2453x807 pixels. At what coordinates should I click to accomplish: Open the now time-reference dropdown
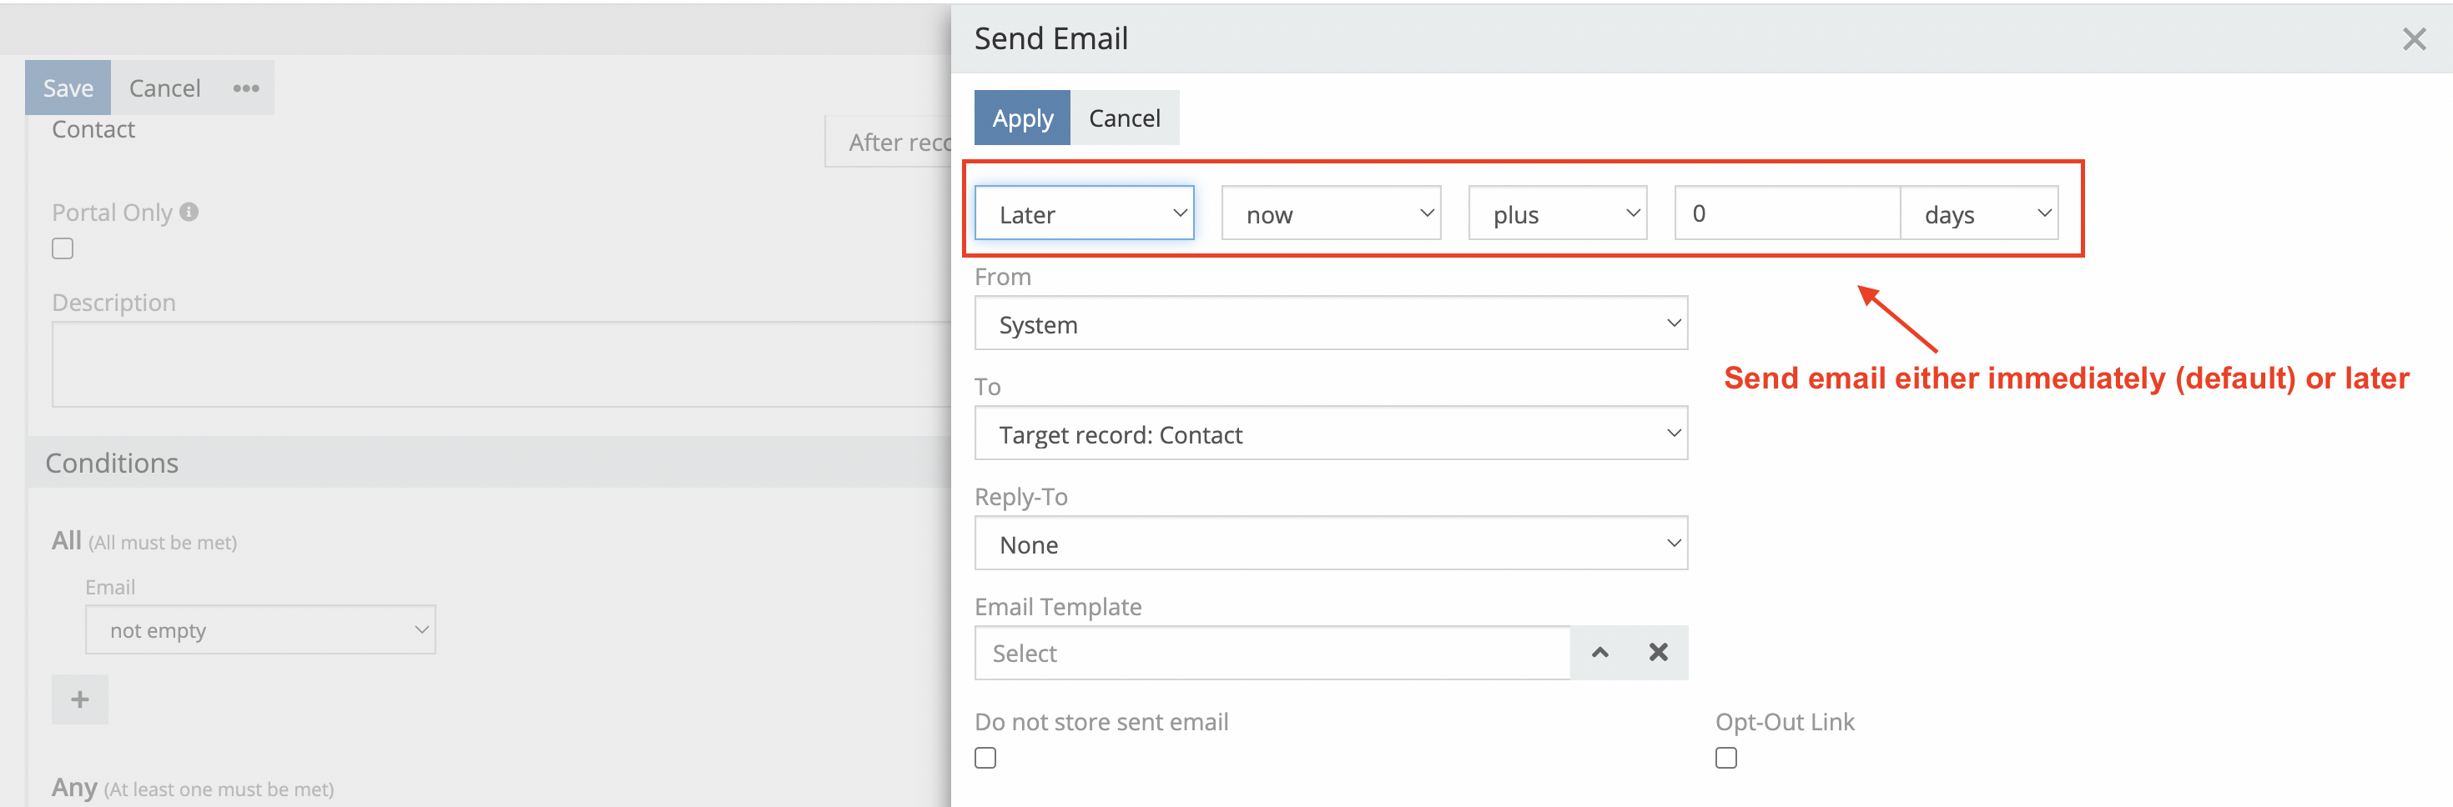coord(1330,213)
